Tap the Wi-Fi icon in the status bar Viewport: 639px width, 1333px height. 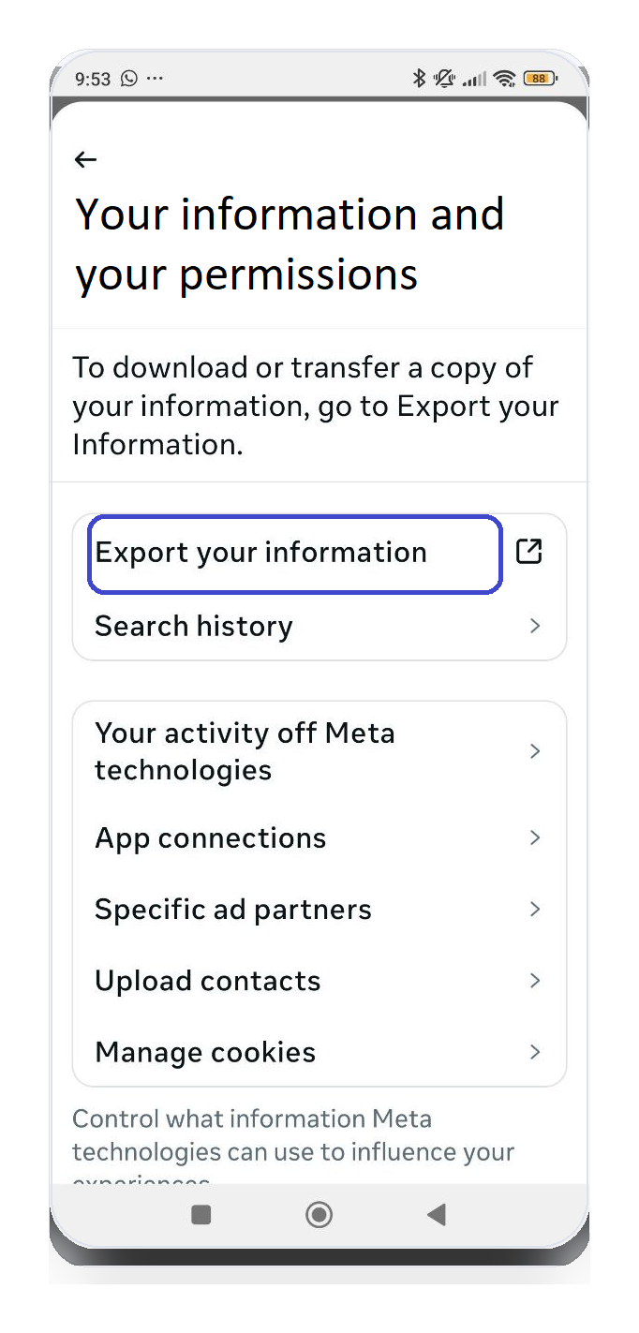click(505, 79)
